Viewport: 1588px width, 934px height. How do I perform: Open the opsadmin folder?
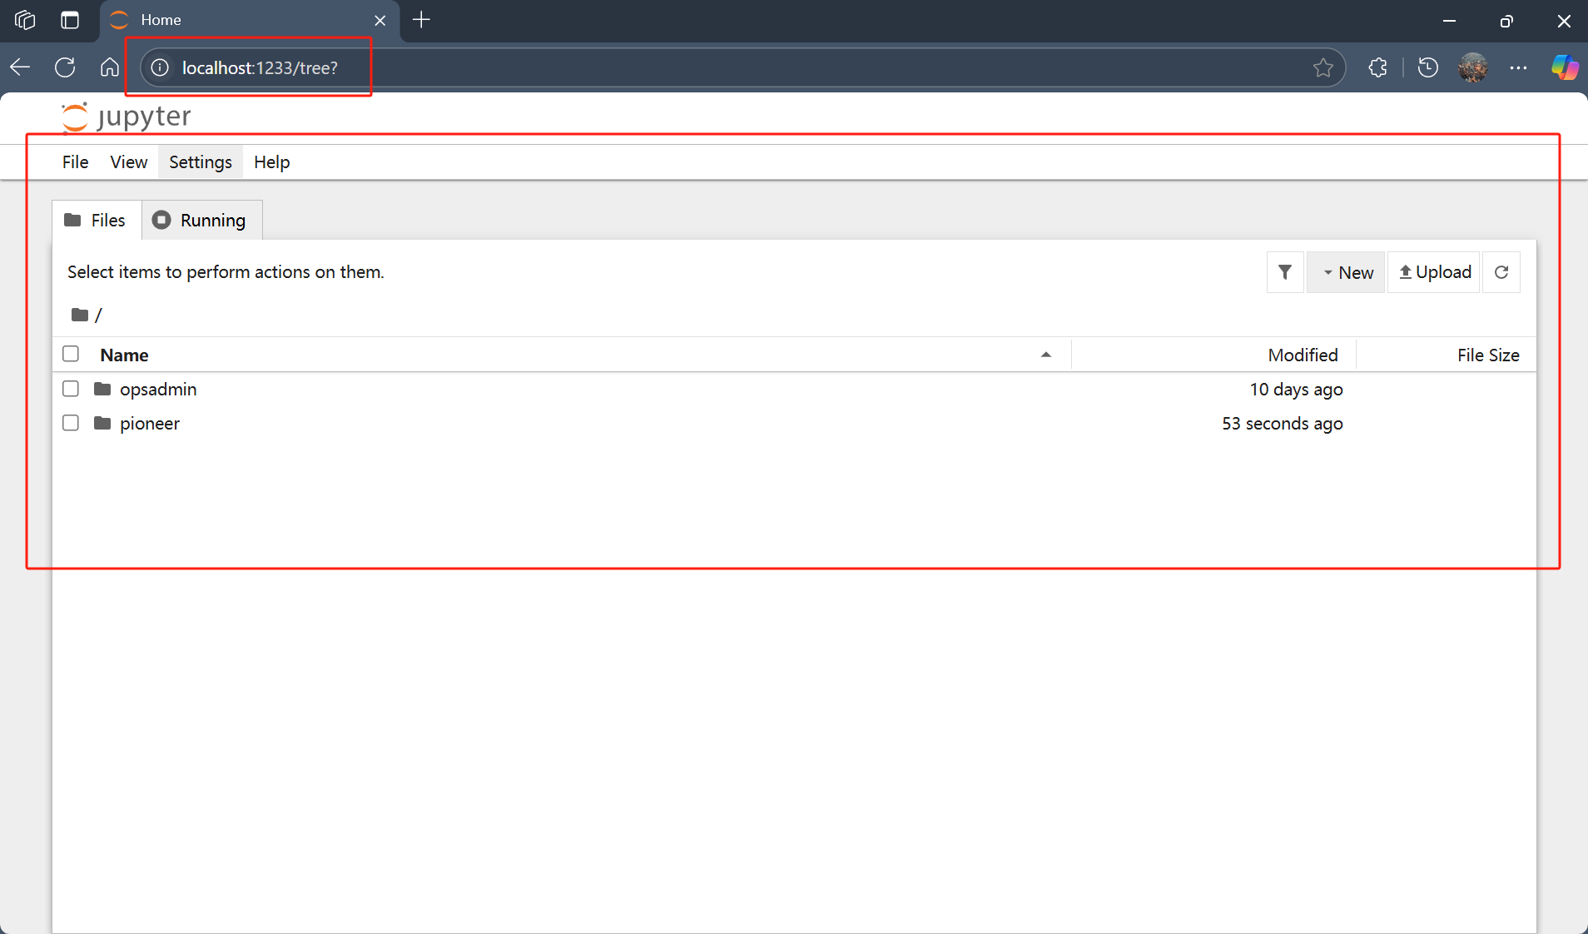tap(158, 389)
